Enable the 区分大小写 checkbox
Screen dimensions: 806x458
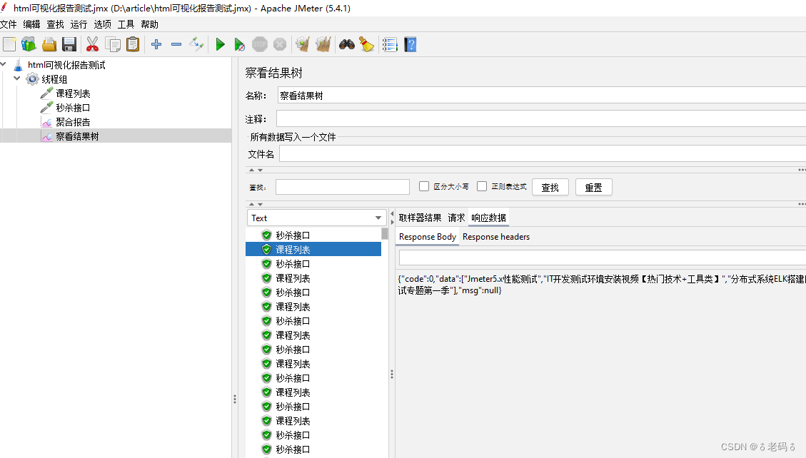[425, 185]
